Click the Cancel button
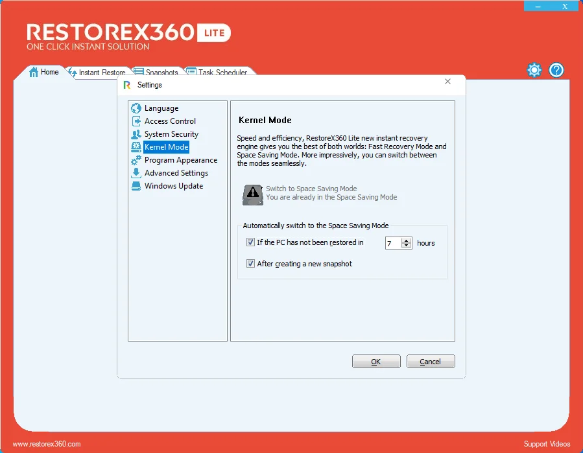Viewport: 583px width, 453px height. tap(431, 362)
